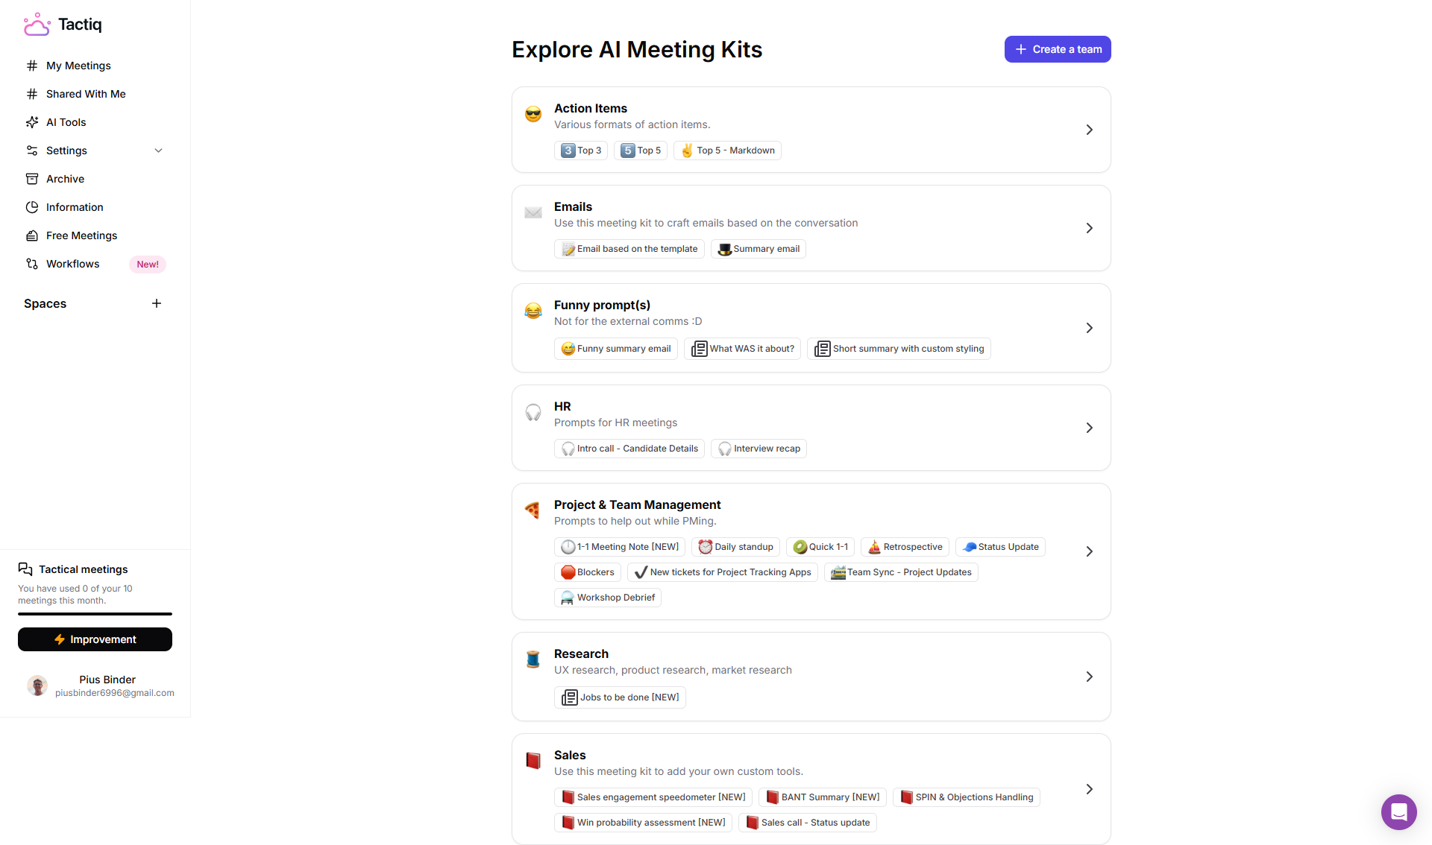Add a new space with plus icon
The height and width of the screenshot is (845, 1432).
[x=157, y=303]
